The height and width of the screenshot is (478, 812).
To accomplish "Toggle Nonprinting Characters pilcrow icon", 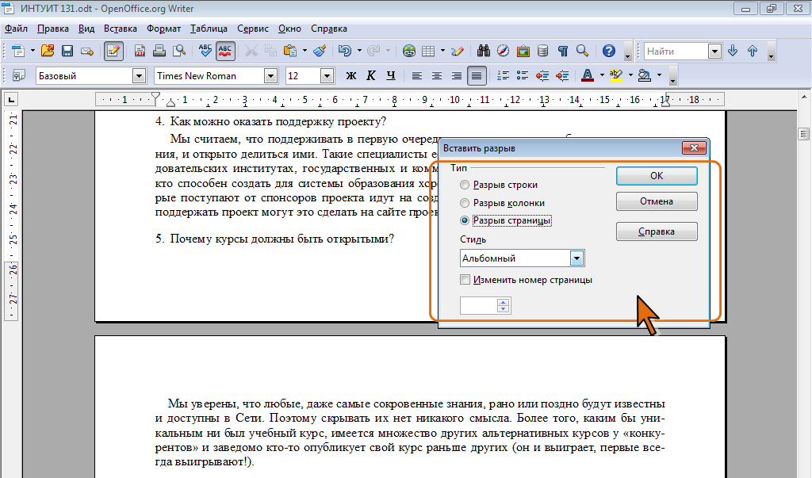I will (x=563, y=51).
